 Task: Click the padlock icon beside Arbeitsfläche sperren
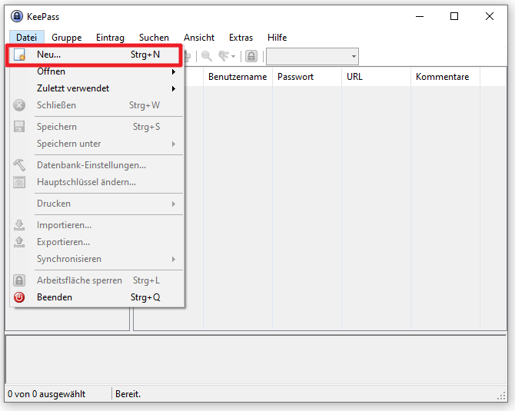19,280
